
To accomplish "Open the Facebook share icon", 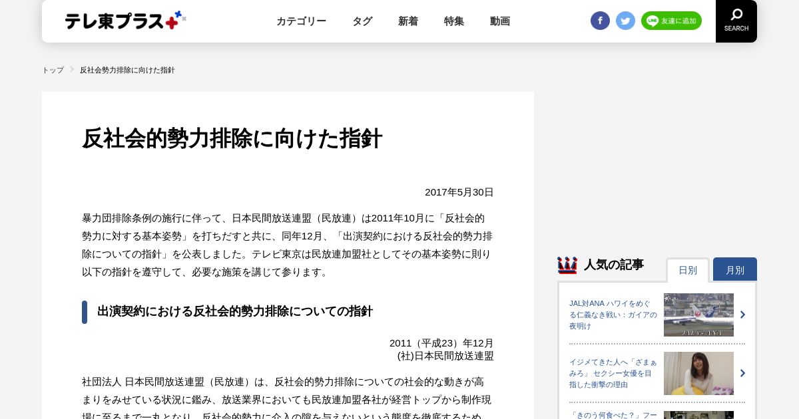I will pyautogui.click(x=600, y=21).
